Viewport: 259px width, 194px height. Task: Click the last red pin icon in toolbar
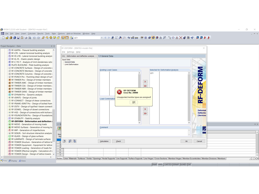click(x=209, y=38)
